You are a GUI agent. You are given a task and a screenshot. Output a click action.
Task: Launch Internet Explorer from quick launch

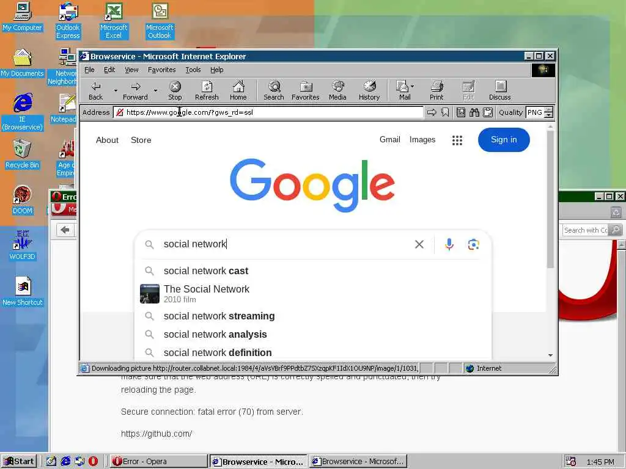click(65, 462)
